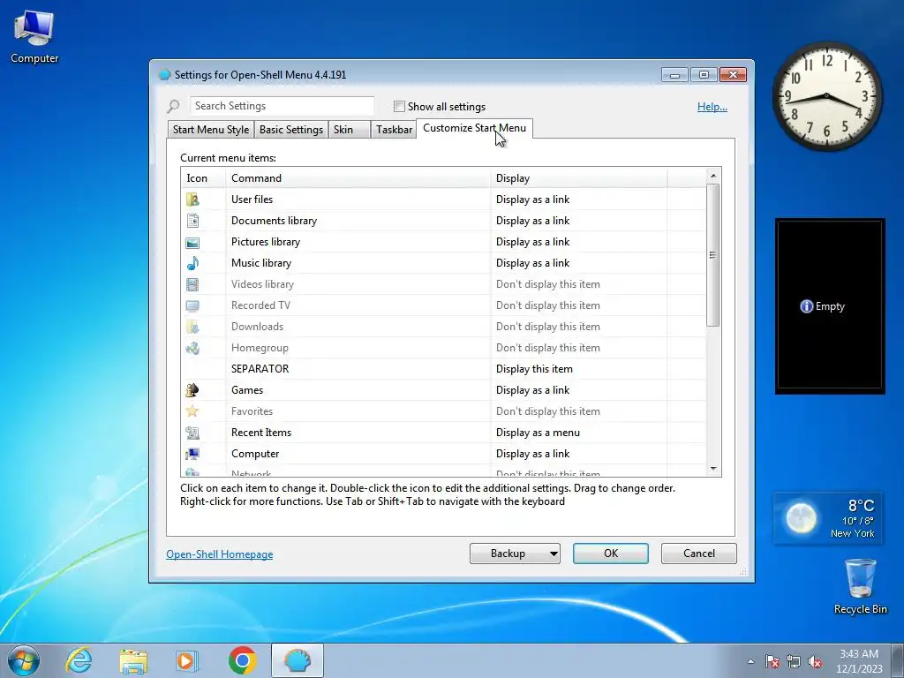Click the Downloads folder icon

[x=192, y=327]
